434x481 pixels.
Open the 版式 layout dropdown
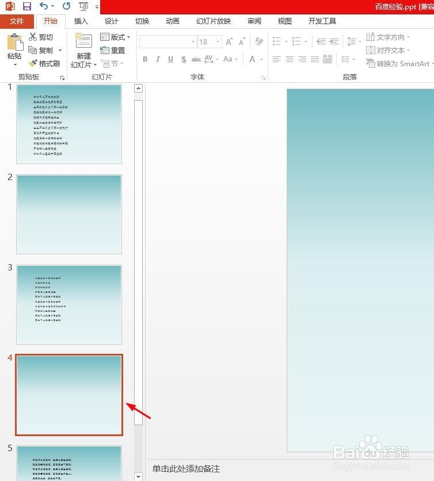coord(115,37)
